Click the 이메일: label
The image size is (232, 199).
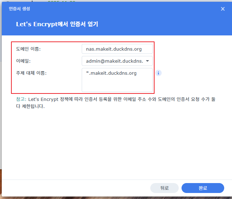click(x=23, y=61)
